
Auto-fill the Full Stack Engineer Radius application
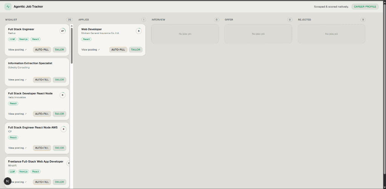pos(42,50)
